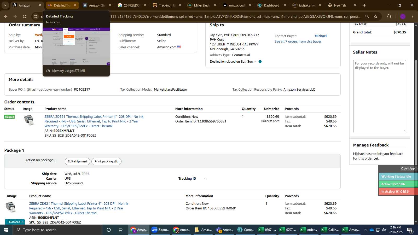The height and width of the screenshot is (235, 418).
Task: Switch to the Miller Electric tab
Action: pos(201,5)
